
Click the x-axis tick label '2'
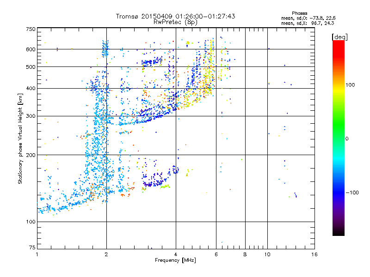(x=106, y=254)
